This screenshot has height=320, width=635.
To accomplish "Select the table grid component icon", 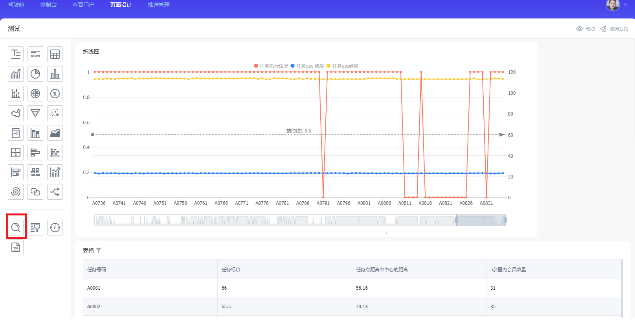I will pos(55,54).
